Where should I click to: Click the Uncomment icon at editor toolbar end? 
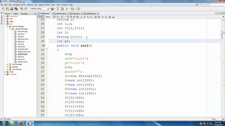click(113, 17)
